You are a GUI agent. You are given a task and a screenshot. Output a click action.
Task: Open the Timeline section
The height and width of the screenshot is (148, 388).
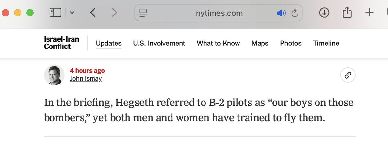(326, 44)
